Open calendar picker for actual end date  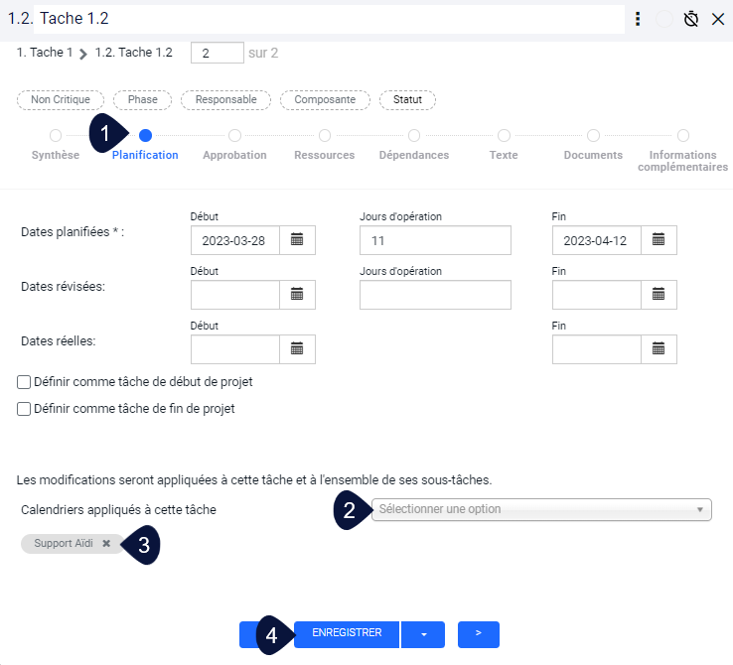(x=659, y=348)
